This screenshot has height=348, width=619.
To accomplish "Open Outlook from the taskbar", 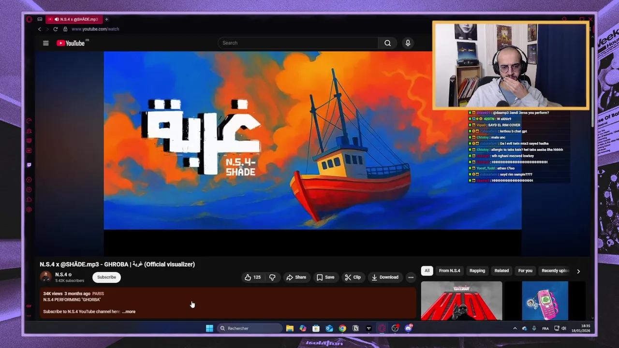I will pos(329,329).
